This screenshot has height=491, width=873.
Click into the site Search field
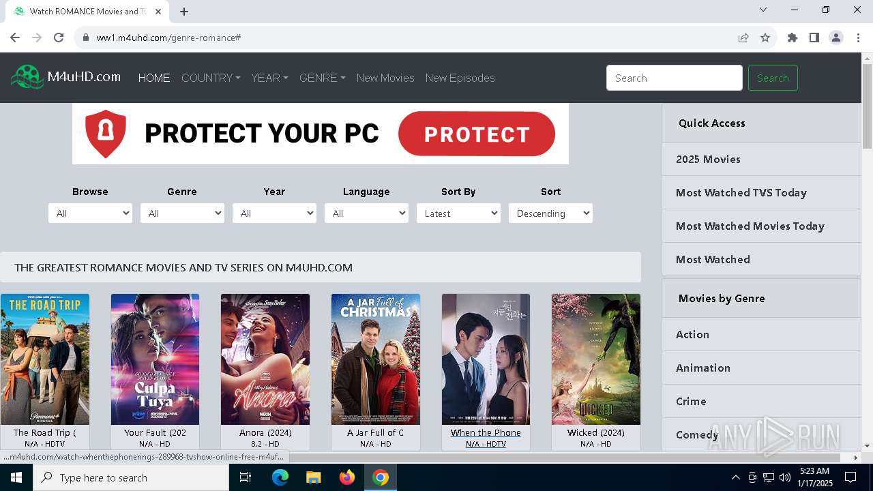675,78
